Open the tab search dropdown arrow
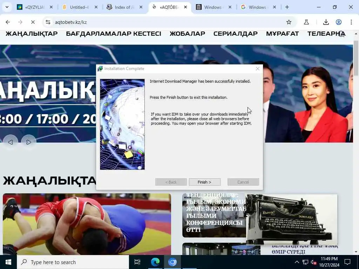 pyautogui.click(x=7, y=7)
